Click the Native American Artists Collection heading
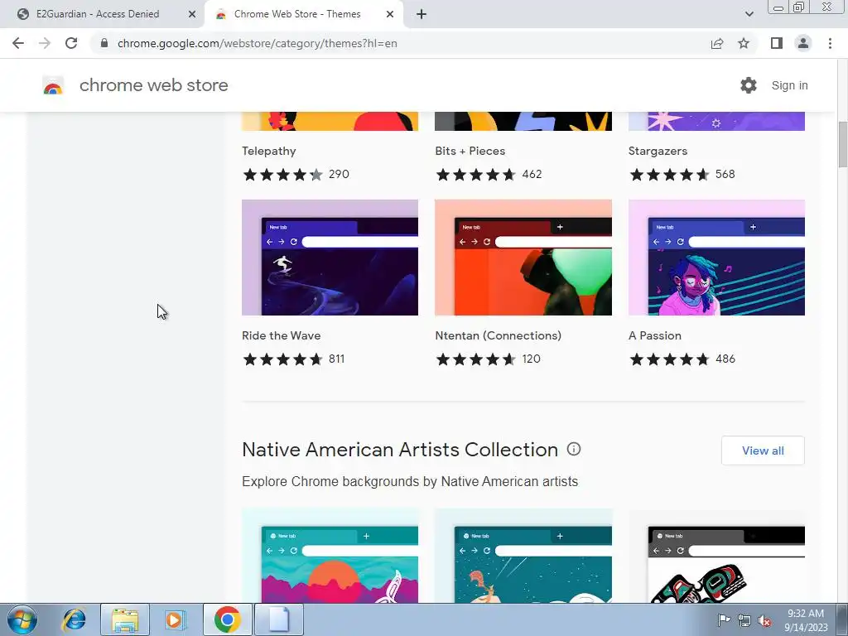The image size is (848, 636). 400,450
